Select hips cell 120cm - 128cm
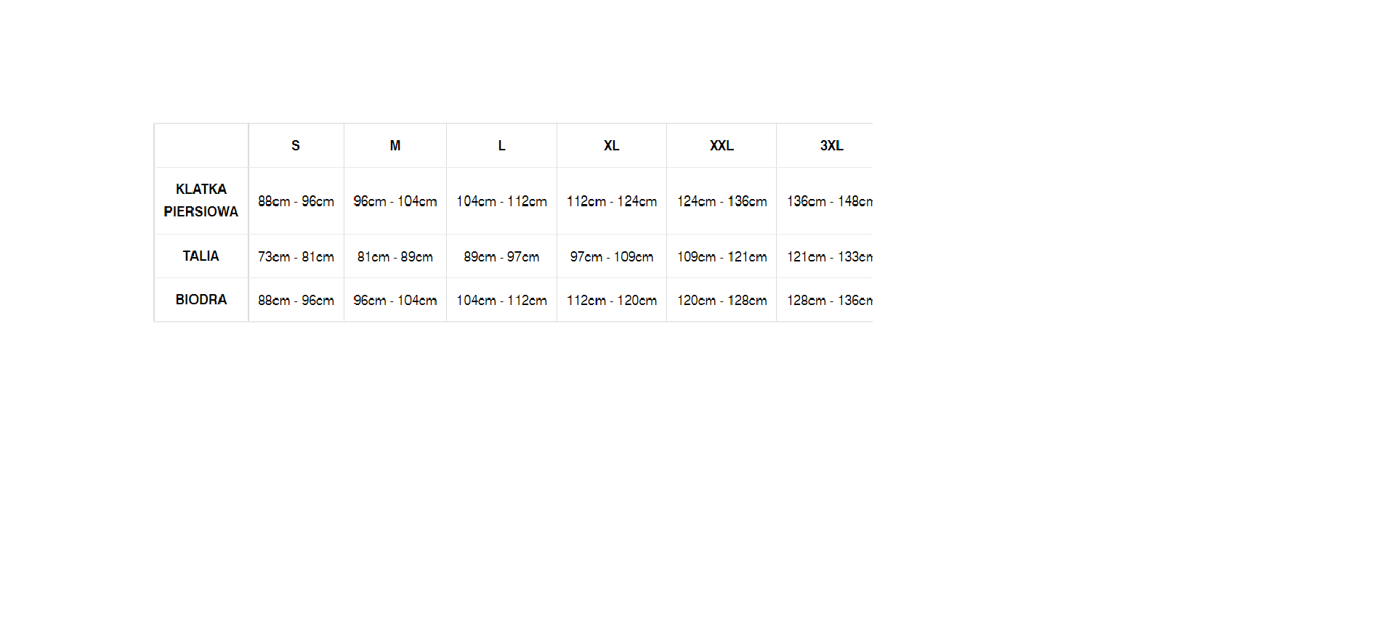The height and width of the screenshot is (634, 1390). (722, 300)
